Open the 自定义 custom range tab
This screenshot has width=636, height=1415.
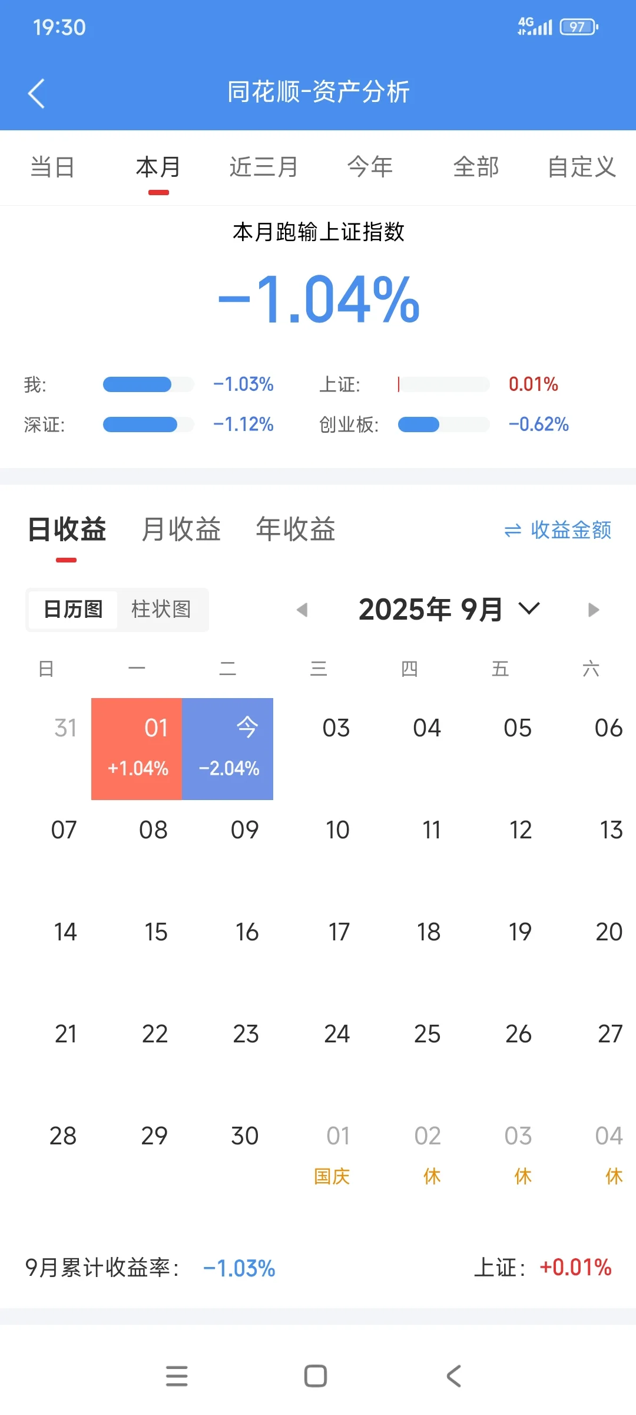click(581, 167)
